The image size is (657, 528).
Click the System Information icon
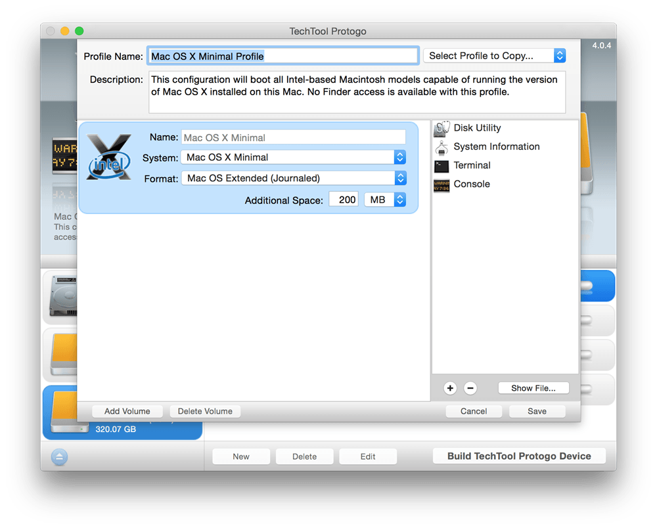coord(442,147)
